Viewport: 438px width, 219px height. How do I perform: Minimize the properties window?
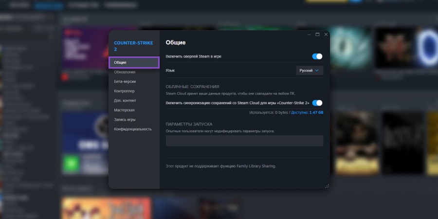(309, 35)
